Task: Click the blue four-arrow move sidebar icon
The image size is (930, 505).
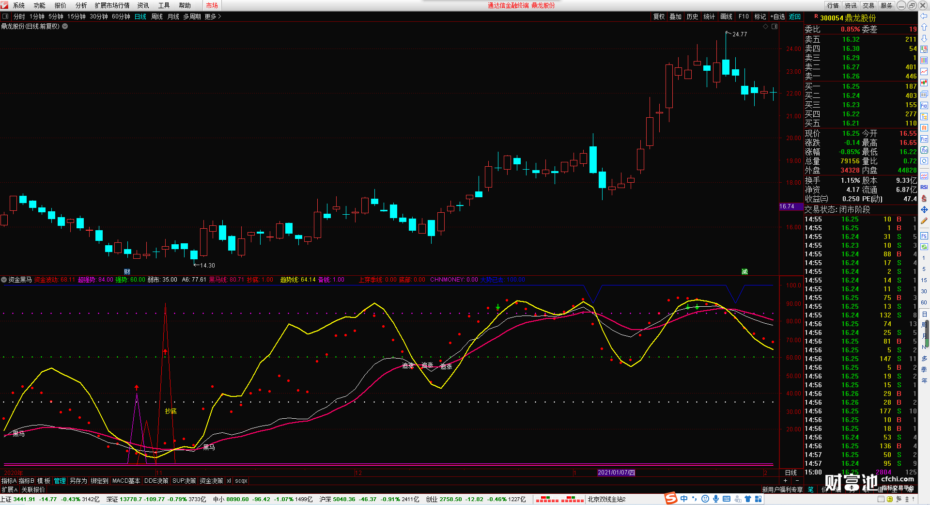Action: point(924,210)
